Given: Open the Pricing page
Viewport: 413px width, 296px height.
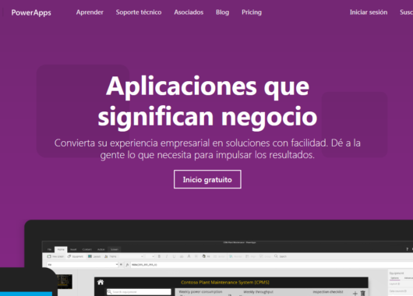Looking at the screenshot, I should [252, 12].
